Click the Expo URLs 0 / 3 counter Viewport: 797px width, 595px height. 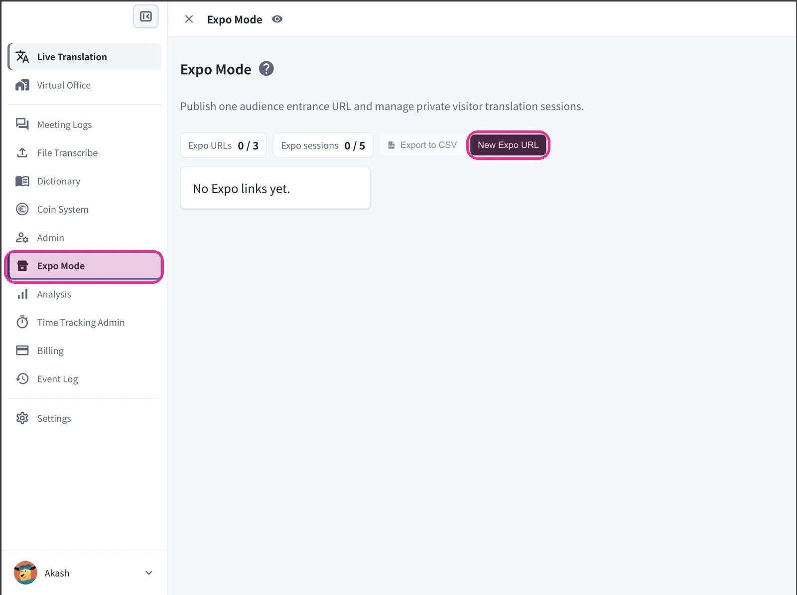coord(223,145)
